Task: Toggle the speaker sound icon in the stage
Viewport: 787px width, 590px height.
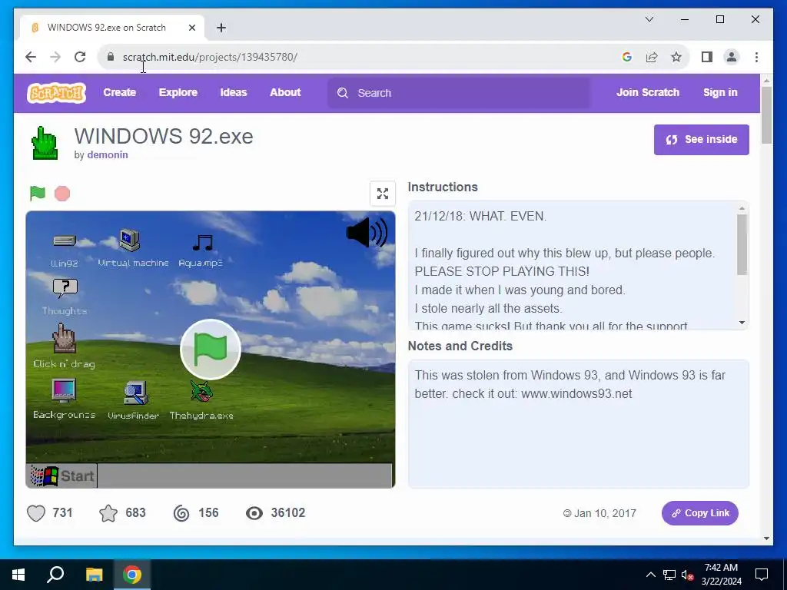Action: tap(367, 232)
